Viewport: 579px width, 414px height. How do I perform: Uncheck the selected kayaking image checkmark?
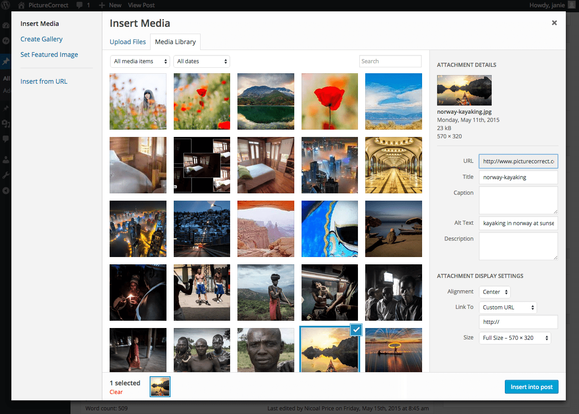point(356,330)
